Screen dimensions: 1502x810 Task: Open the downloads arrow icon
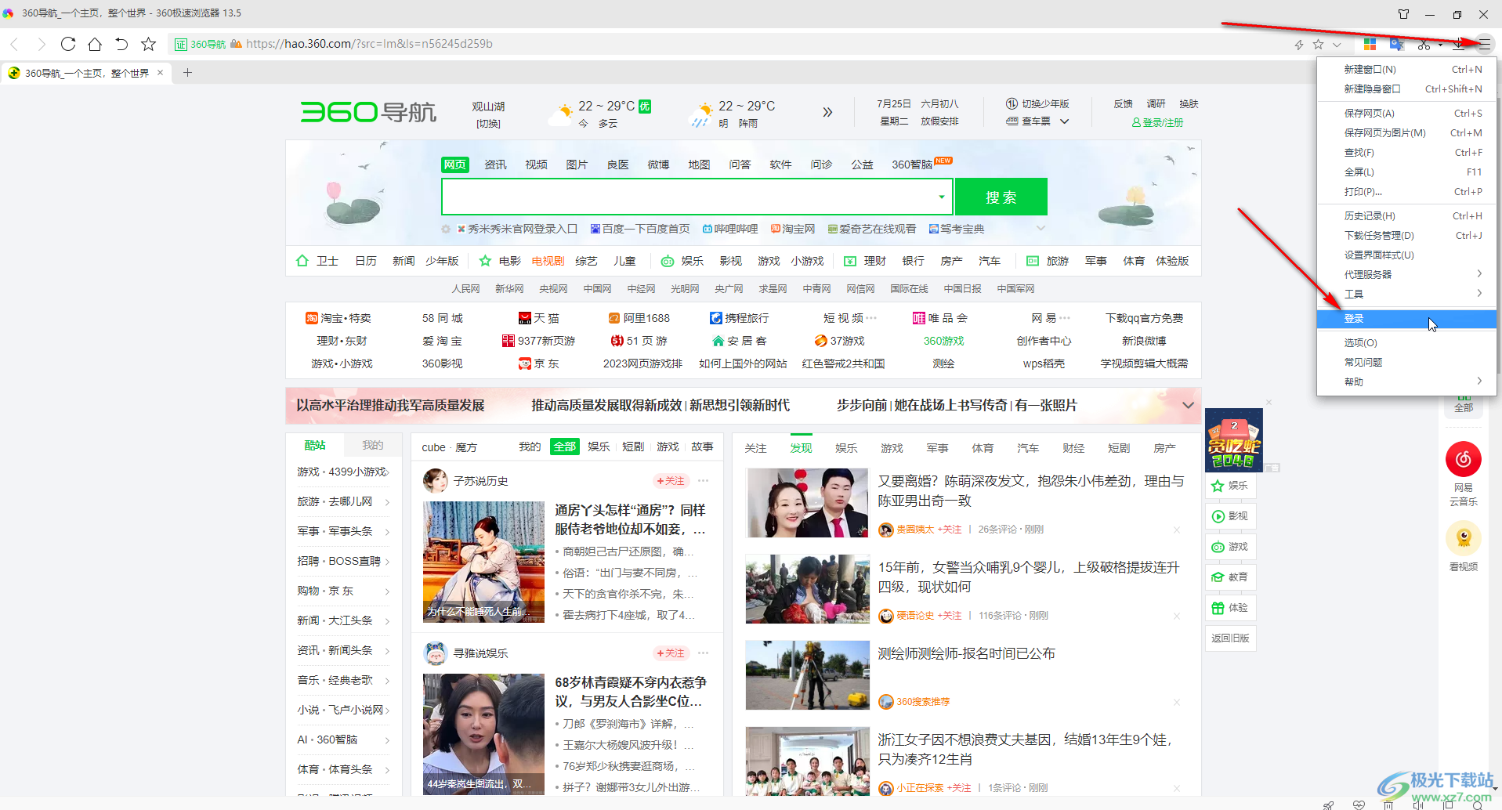click(1458, 45)
